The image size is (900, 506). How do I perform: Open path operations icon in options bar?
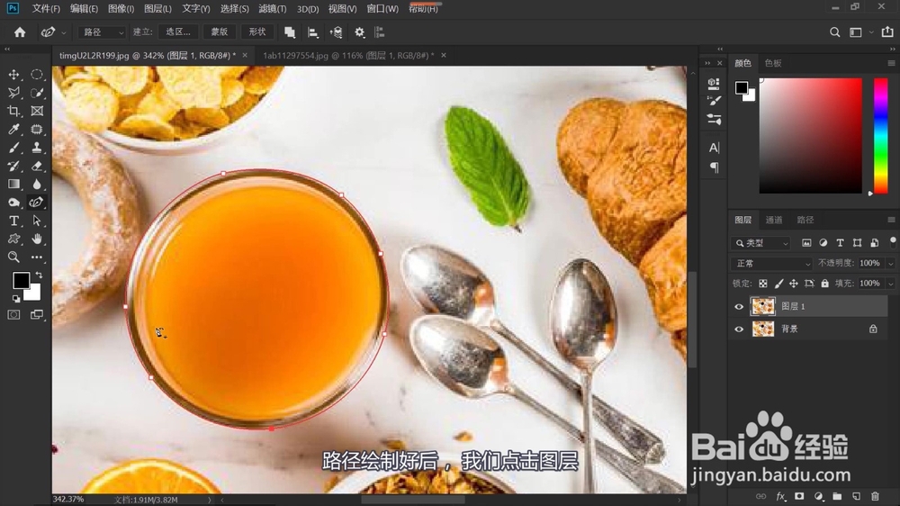tap(290, 32)
